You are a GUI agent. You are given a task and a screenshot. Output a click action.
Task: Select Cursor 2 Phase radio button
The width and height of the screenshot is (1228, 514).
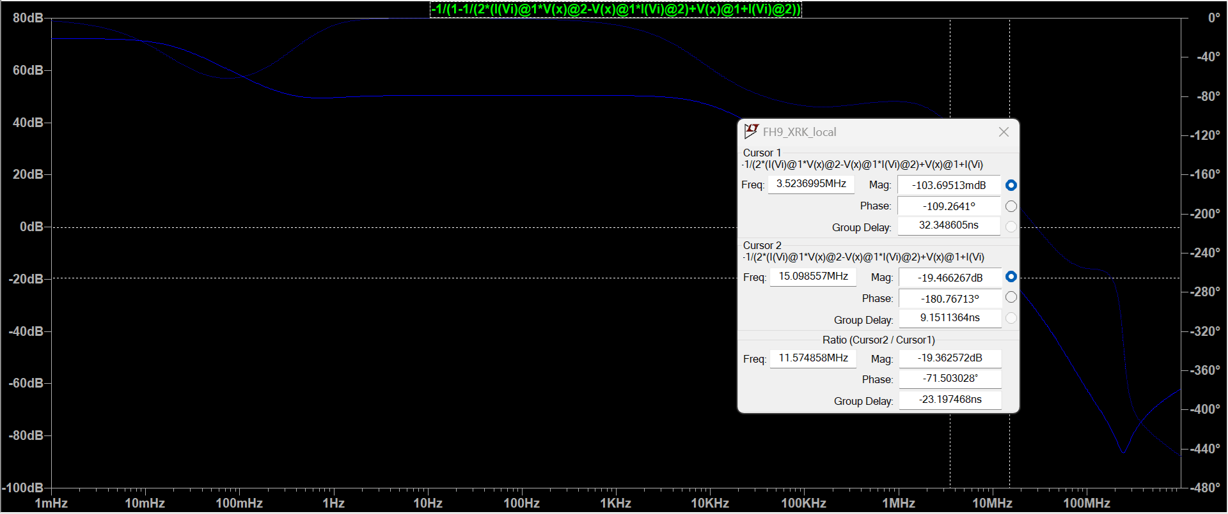(x=1011, y=297)
